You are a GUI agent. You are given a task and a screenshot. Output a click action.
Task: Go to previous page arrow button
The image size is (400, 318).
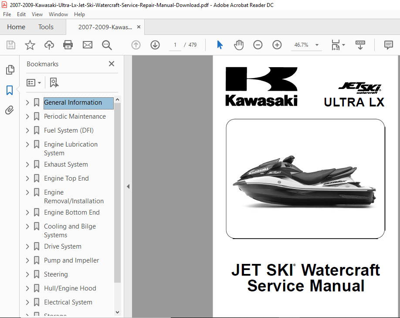coord(136,45)
